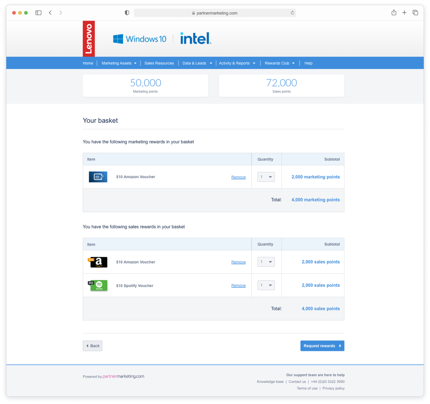Go back using the browser back arrow
Screen dimensions: 430x404
point(50,13)
